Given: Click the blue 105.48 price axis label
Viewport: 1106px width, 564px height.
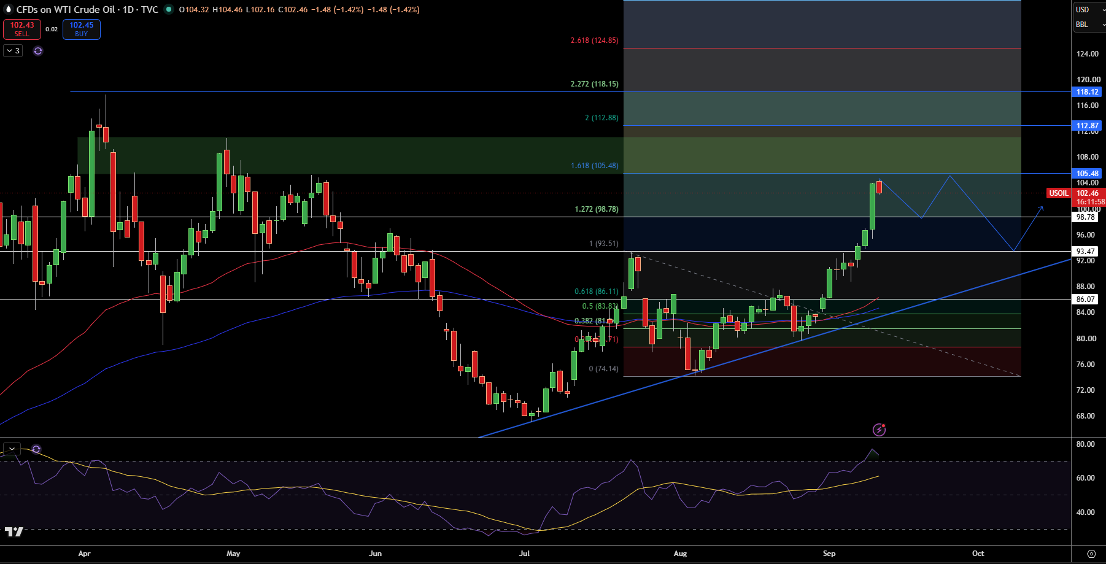Looking at the screenshot, I should tap(1087, 174).
